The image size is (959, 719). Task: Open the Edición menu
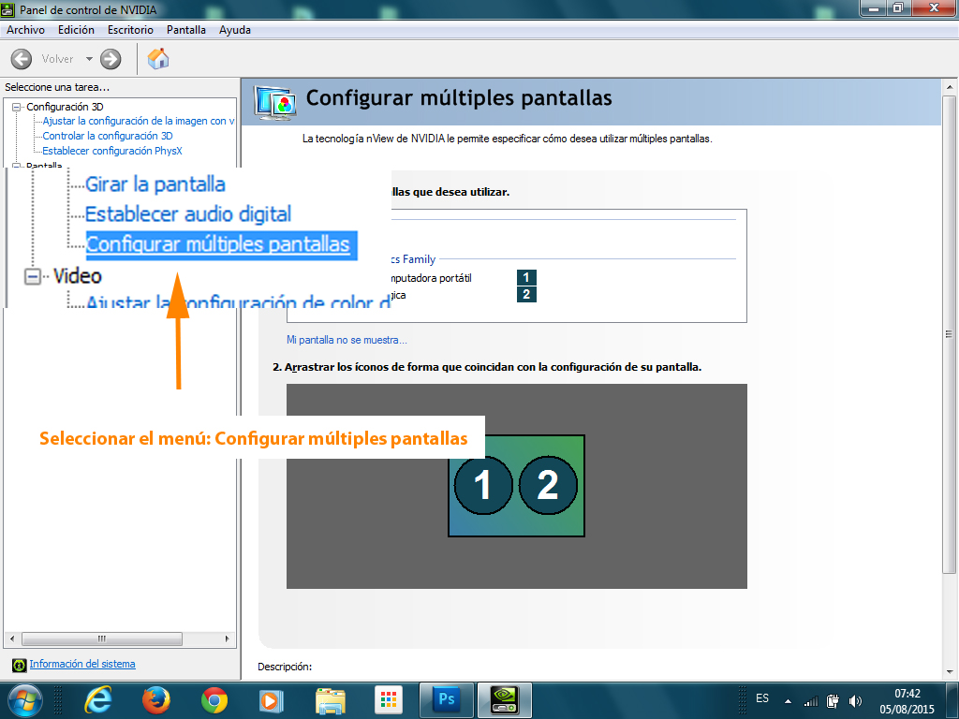[76, 30]
